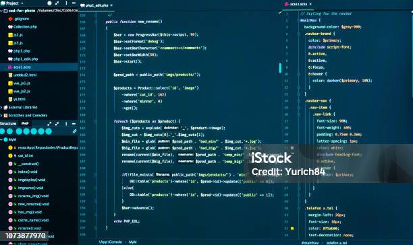
Task: Click \App\Console in php breadcrumbs
Action: coord(111,242)
